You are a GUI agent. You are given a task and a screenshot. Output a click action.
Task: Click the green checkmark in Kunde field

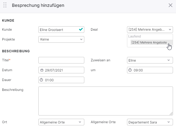[x=81, y=29]
